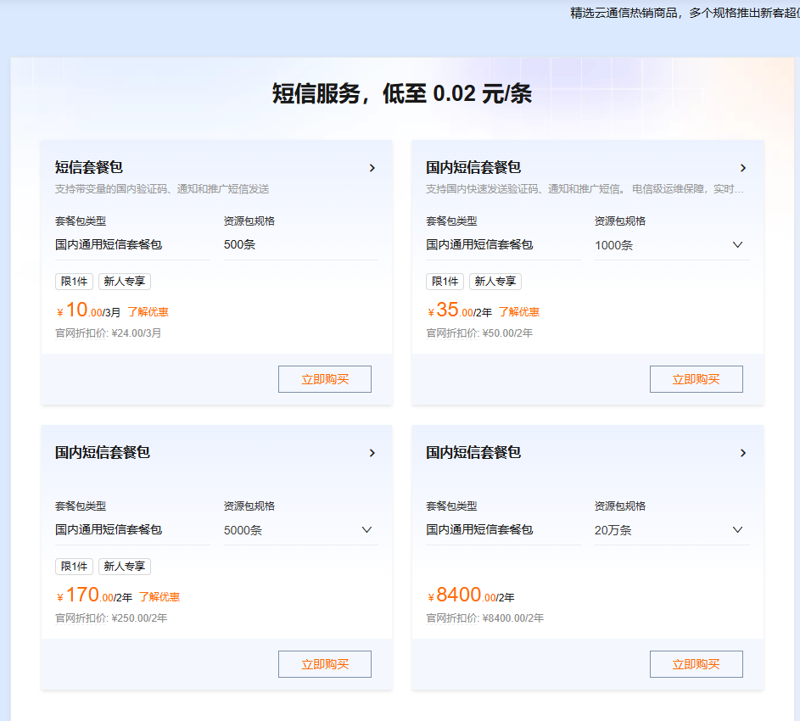Expand the 1000条 资源包规格 dropdown

point(672,245)
